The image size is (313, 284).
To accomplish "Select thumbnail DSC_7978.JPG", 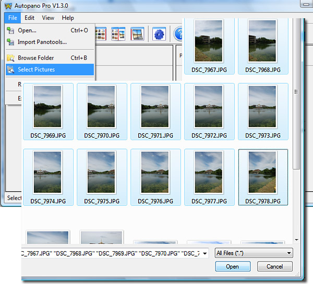I will click(x=263, y=177).
